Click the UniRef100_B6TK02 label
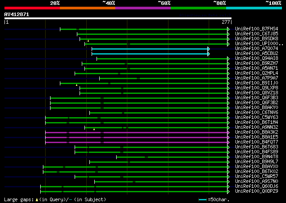Image resolution: width=286 pixels, height=203 pixels. pyautogui.click(x=257, y=172)
